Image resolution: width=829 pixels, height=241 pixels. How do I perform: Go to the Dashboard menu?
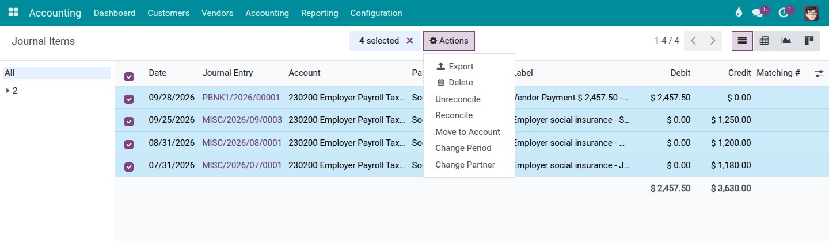(x=115, y=13)
